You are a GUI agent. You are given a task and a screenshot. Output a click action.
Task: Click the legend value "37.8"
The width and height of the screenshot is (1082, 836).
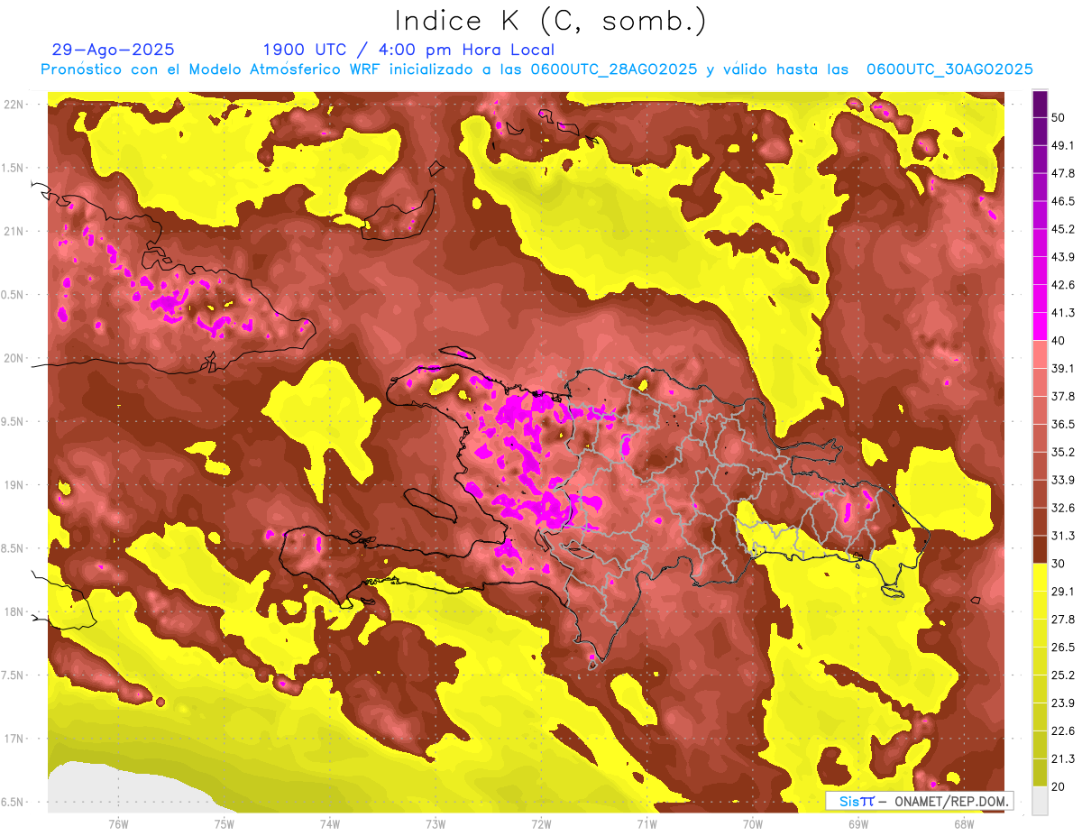click(1062, 396)
